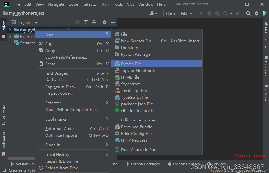Image resolution: width=269 pixels, height=173 pixels.
Task: Select Data Source in Path
Action: point(156,150)
